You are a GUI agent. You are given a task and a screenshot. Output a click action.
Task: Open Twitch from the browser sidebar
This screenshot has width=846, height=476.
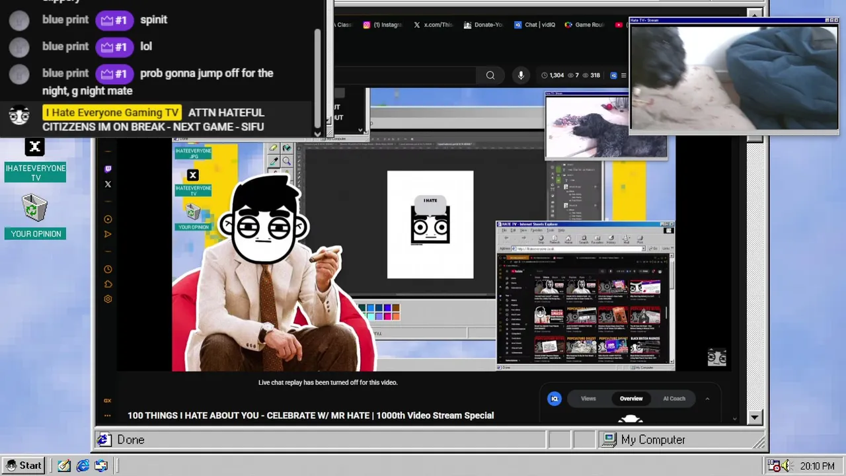click(x=108, y=169)
